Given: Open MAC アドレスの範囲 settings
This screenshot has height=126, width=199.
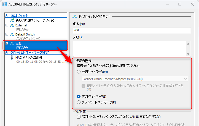Looking at the screenshot, I should coord(29,57).
